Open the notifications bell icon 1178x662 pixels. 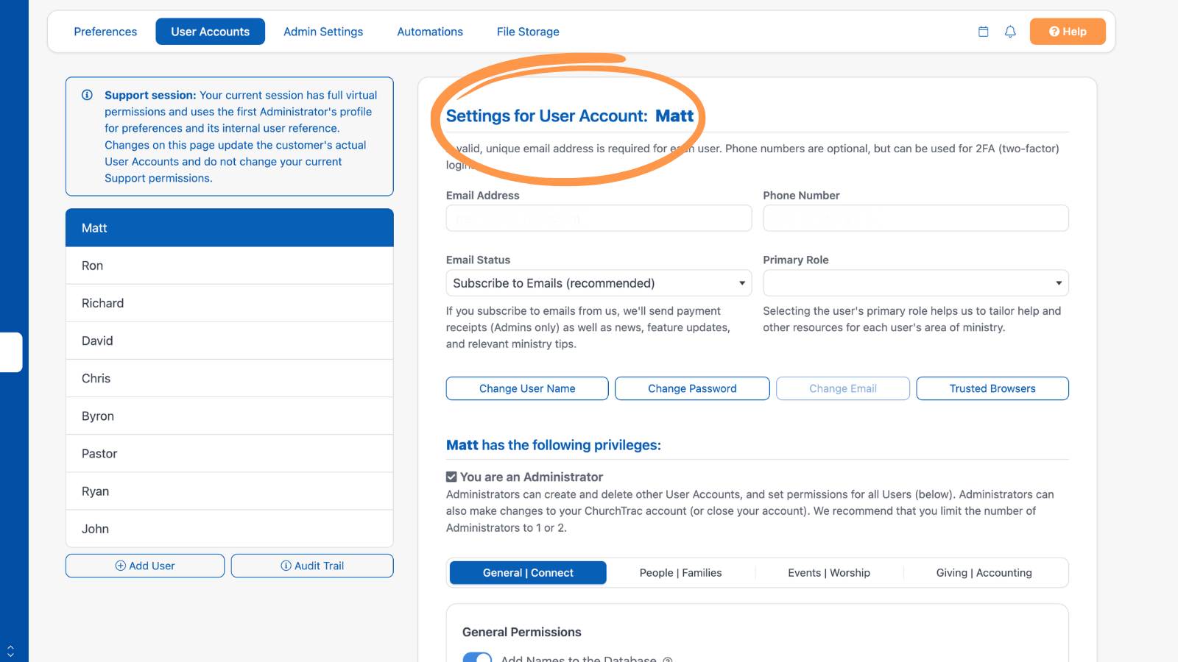pos(1010,32)
